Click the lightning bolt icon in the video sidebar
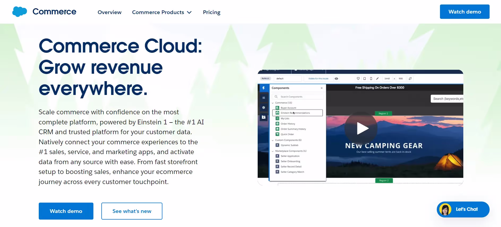The width and height of the screenshot is (501, 227). coord(264,88)
